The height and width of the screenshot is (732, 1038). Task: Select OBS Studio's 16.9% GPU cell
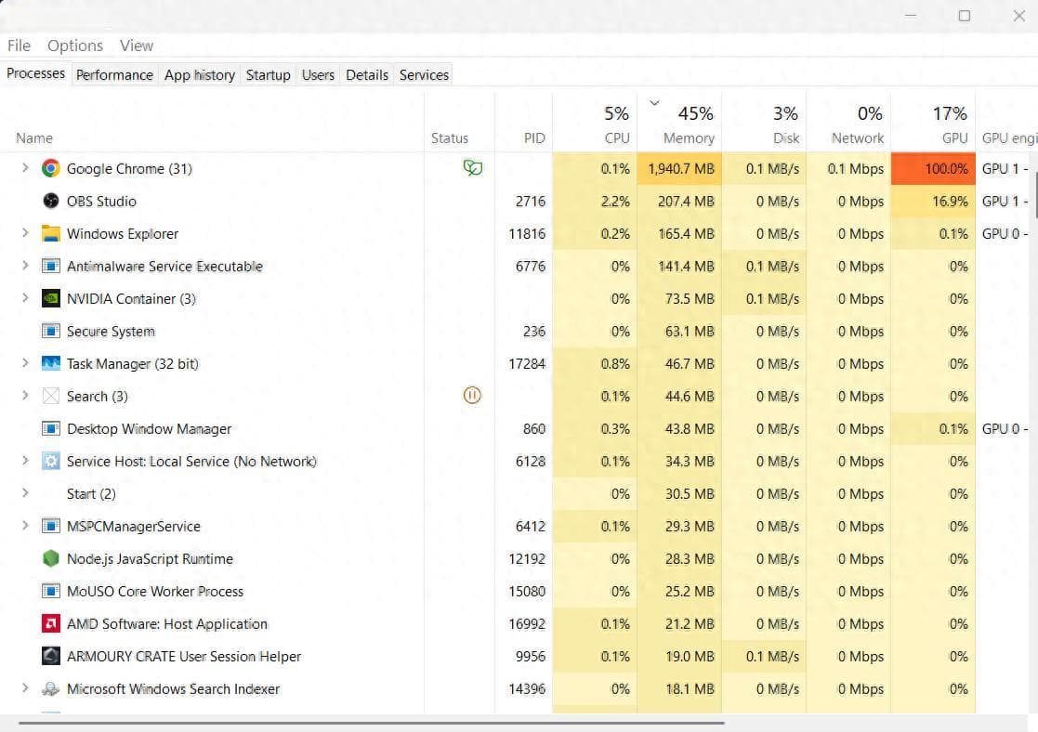pyautogui.click(x=934, y=202)
